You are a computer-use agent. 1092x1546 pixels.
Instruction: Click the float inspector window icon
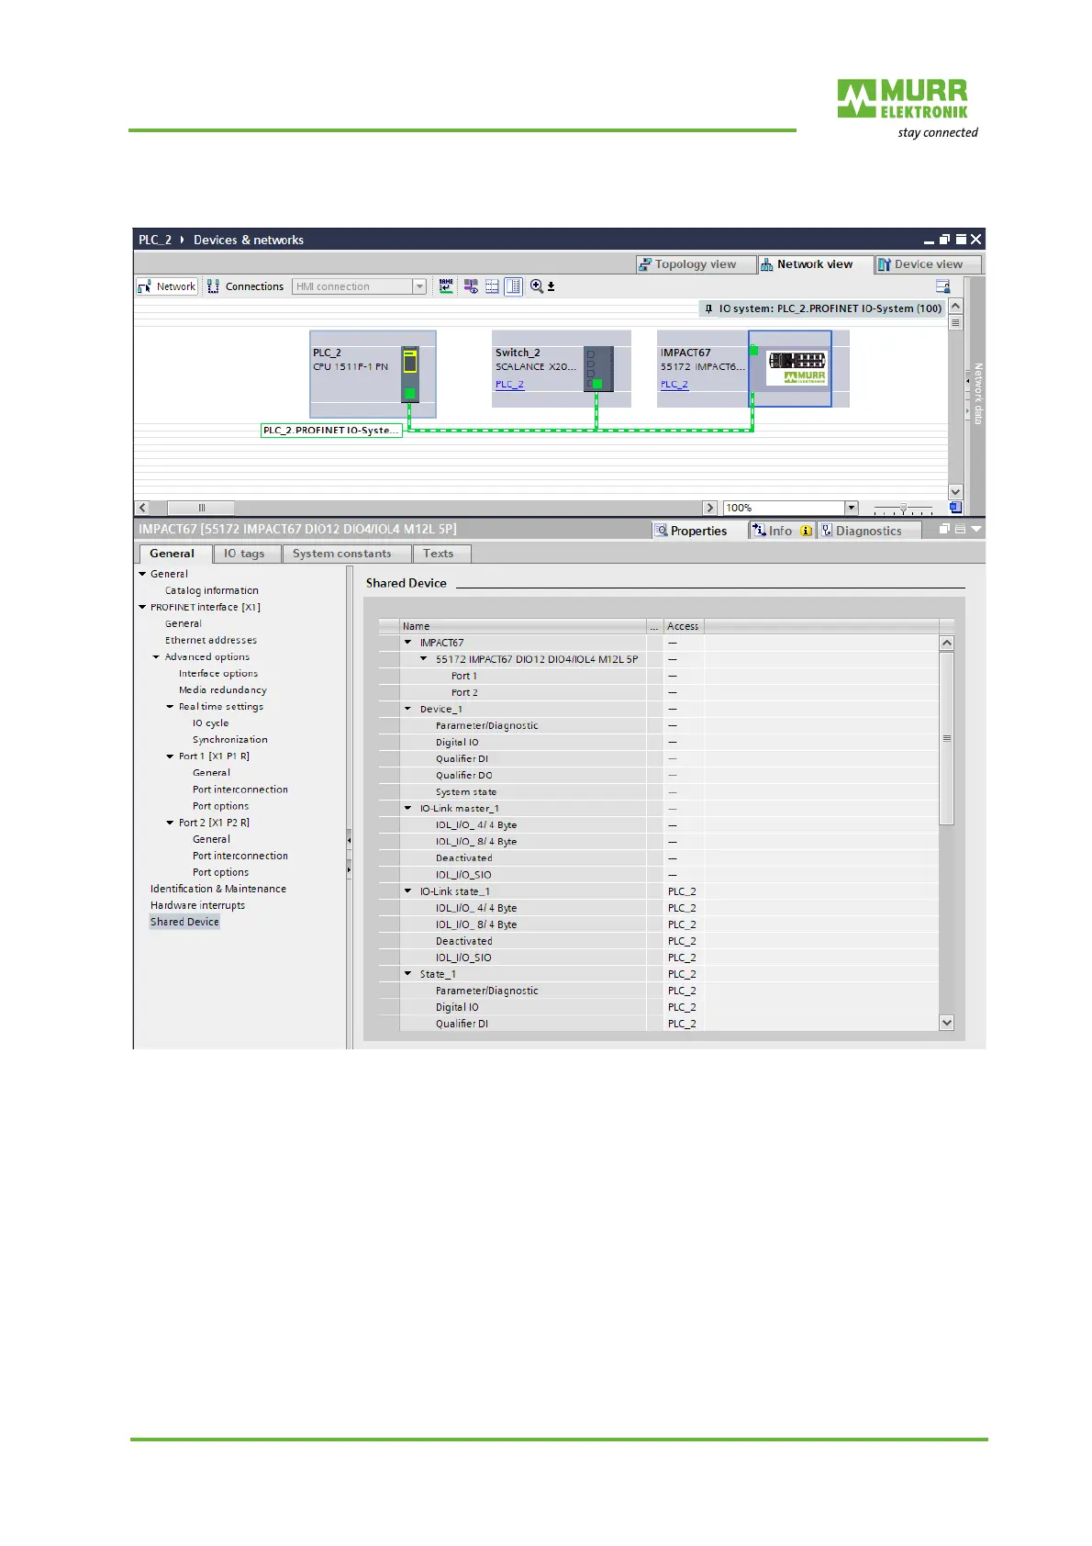pyautogui.click(x=944, y=530)
